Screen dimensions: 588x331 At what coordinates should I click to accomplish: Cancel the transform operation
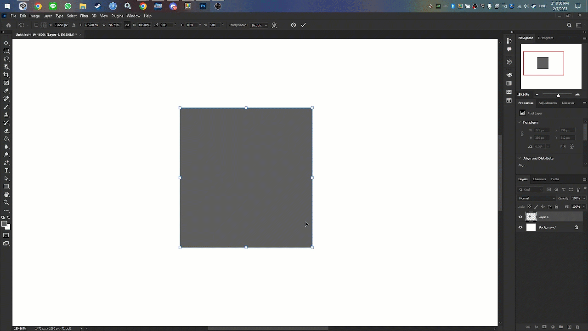(294, 25)
